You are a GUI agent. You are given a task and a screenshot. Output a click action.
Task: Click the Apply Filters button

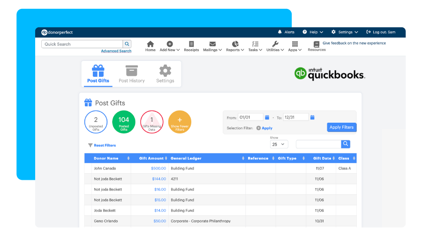point(341,127)
